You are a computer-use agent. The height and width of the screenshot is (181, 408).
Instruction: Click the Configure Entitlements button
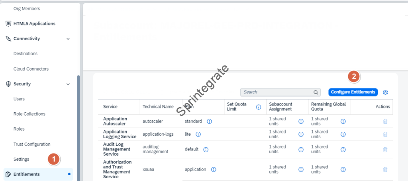(353, 92)
